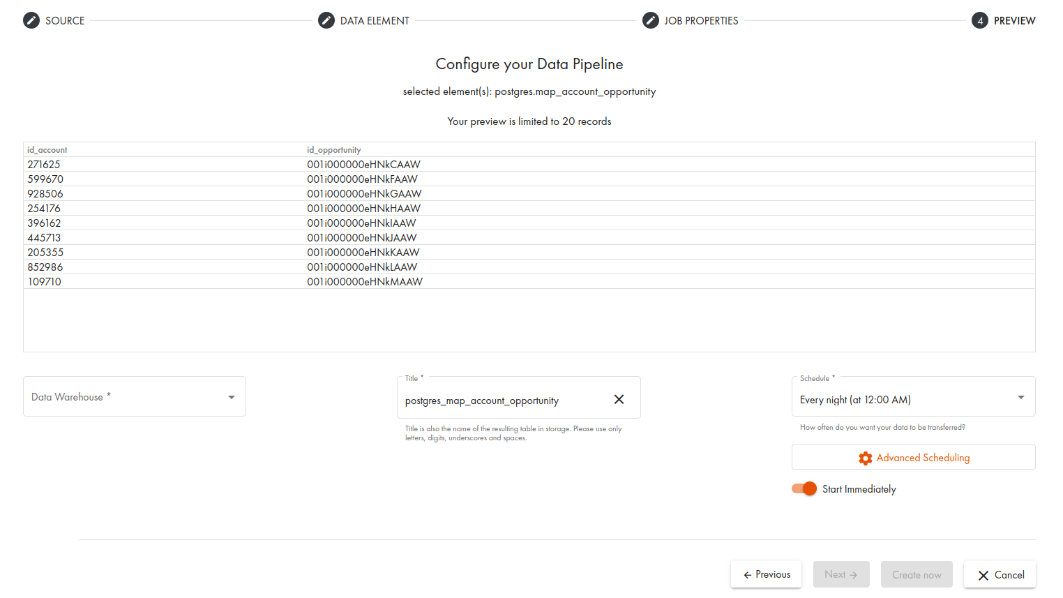Clear the Title field with X icon

619,399
